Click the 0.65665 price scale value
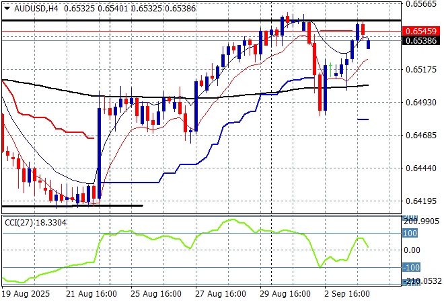This screenshot has width=444, height=302. 421,4
